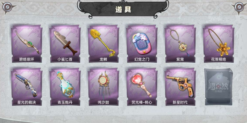Click the 道具 title banner
This screenshot has height=123, width=247.
(123, 10)
